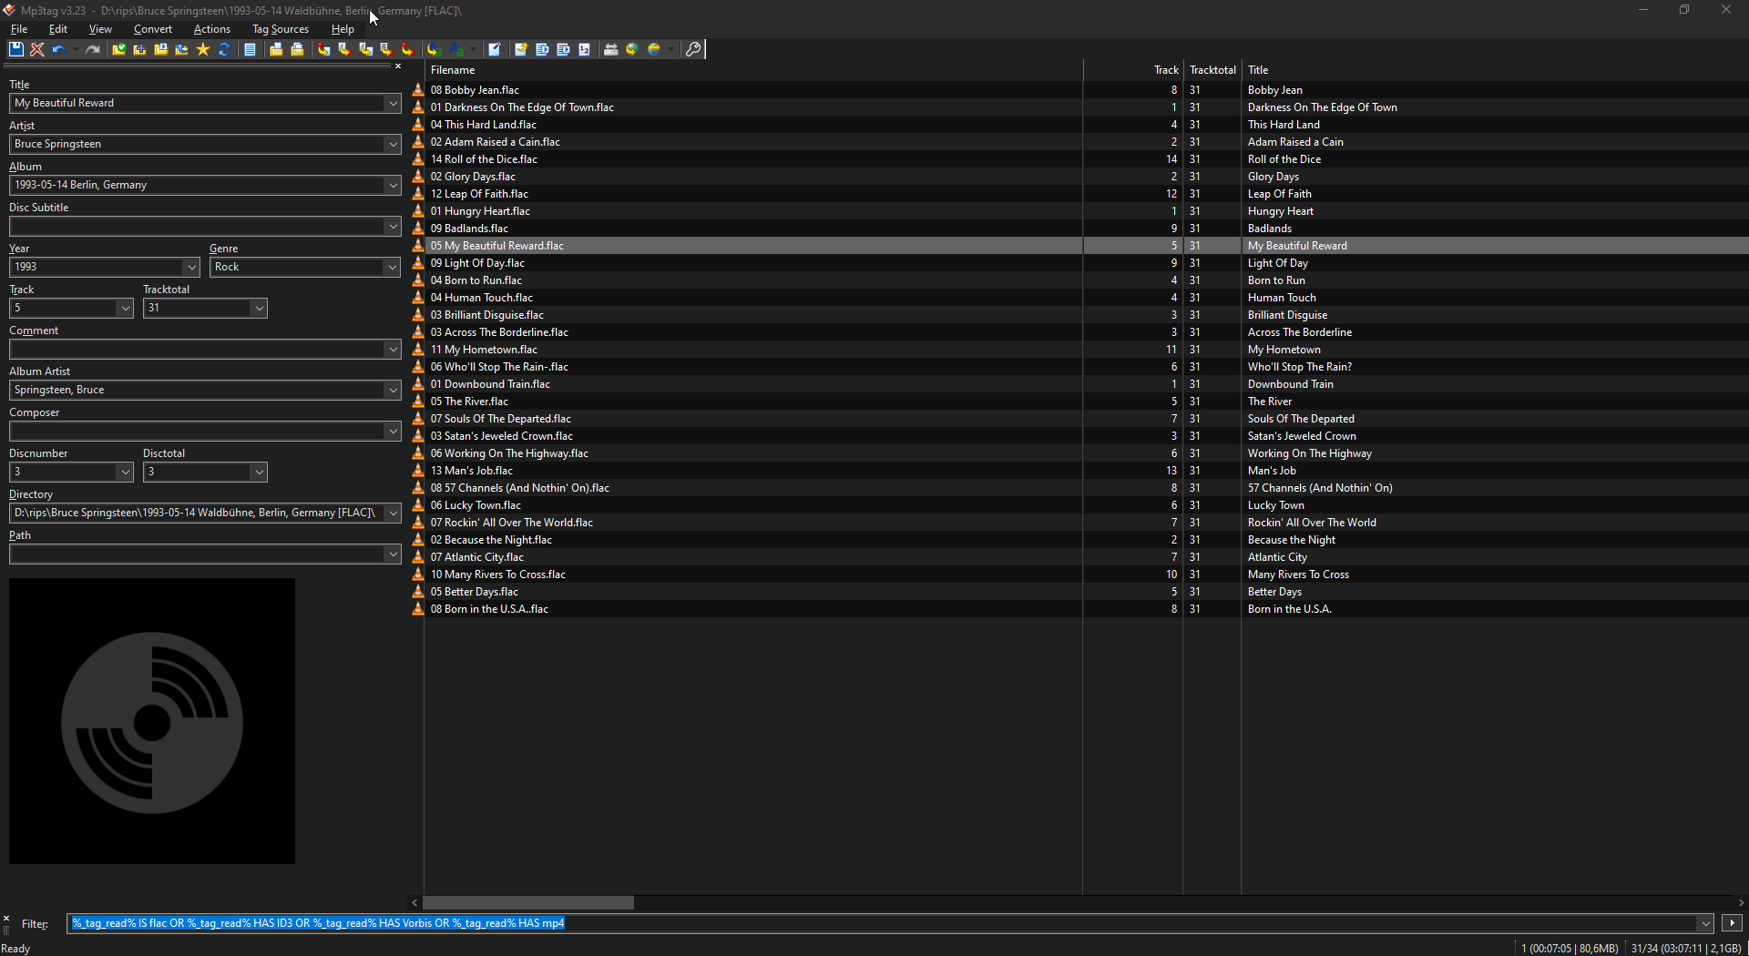Close the tag panel with small X
The width and height of the screenshot is (1749, 956).
click(x=398, y=66)
